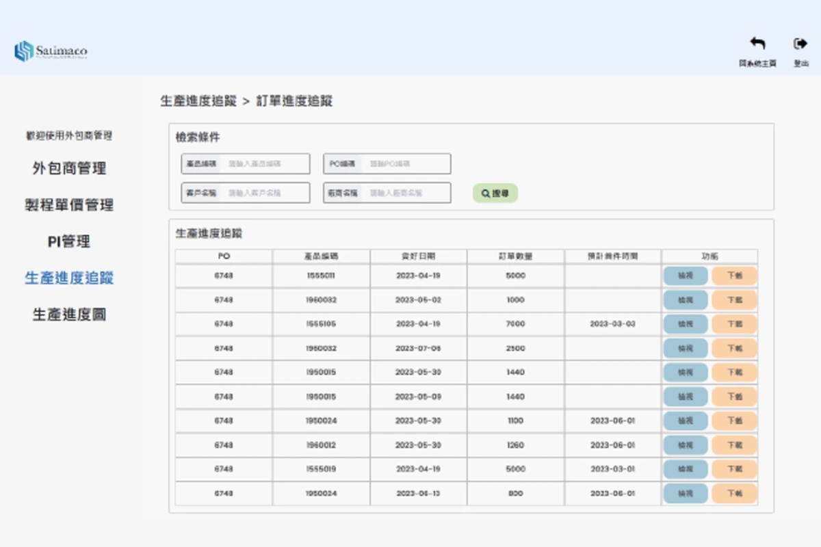Click 檢視 for product 1555105
821x547 pixels.
tap(686, 324)
